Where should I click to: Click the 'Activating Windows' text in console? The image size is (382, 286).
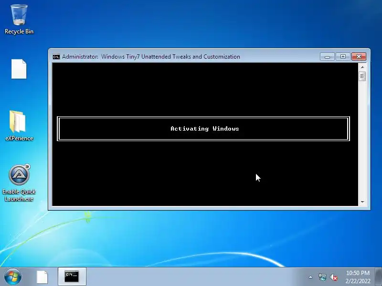point(205,129)
